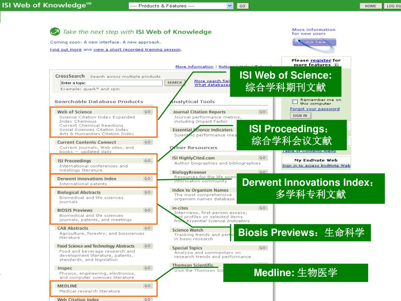Click the 'MEDLINE' title
Screen dimensions: 401x301
(x=67, y=286)
